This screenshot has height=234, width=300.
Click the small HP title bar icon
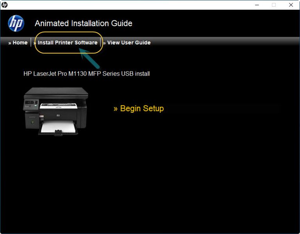4,5
